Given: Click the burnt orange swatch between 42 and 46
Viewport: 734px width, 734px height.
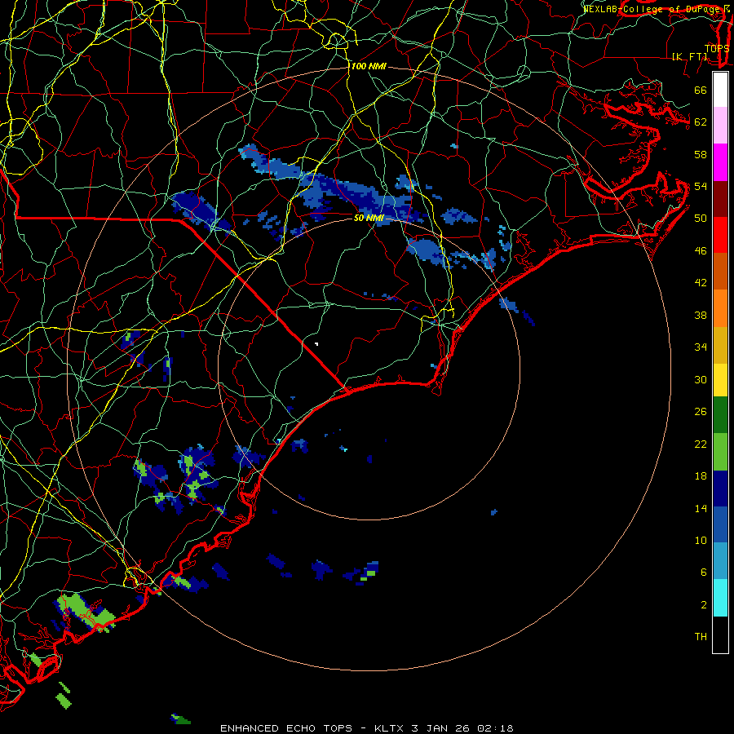Looking at the screenshot, I should (x=720, y=272).
